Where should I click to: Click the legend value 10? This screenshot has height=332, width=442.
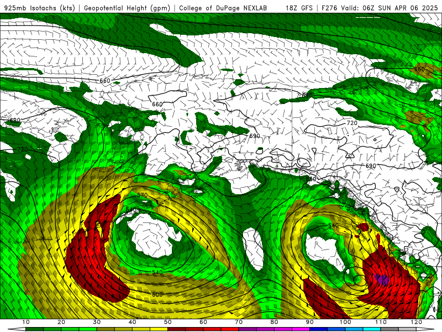[x=25, y=322]
